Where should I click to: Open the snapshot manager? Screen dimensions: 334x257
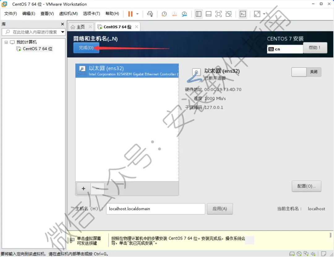(184, 14)
